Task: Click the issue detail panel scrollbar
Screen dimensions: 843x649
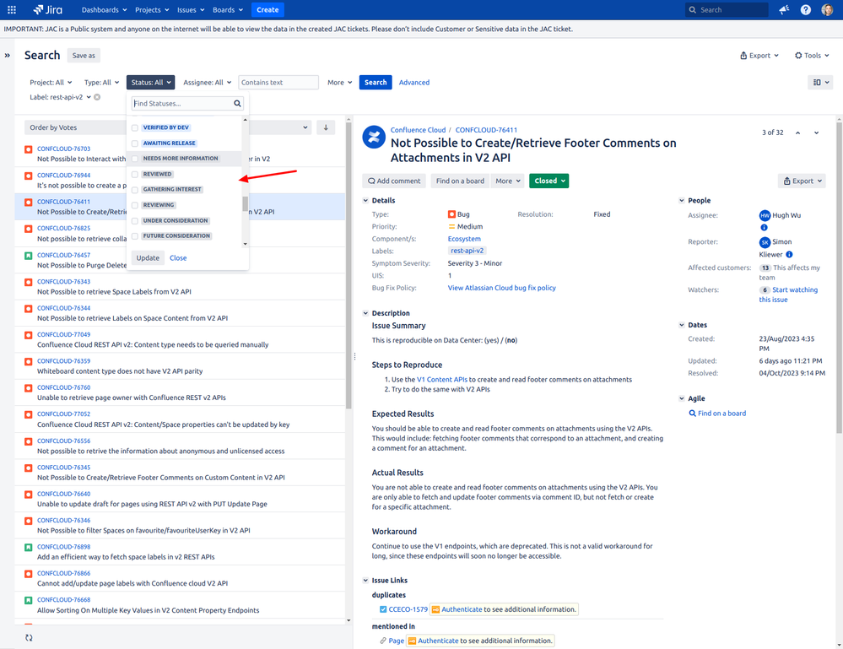Action: point(840,277)
